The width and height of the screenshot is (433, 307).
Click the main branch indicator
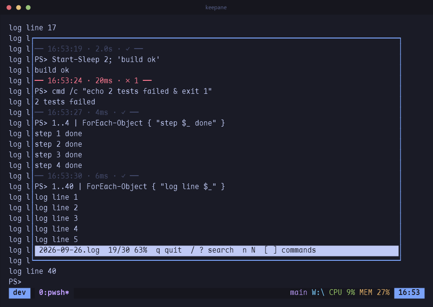tap(298, 293)
